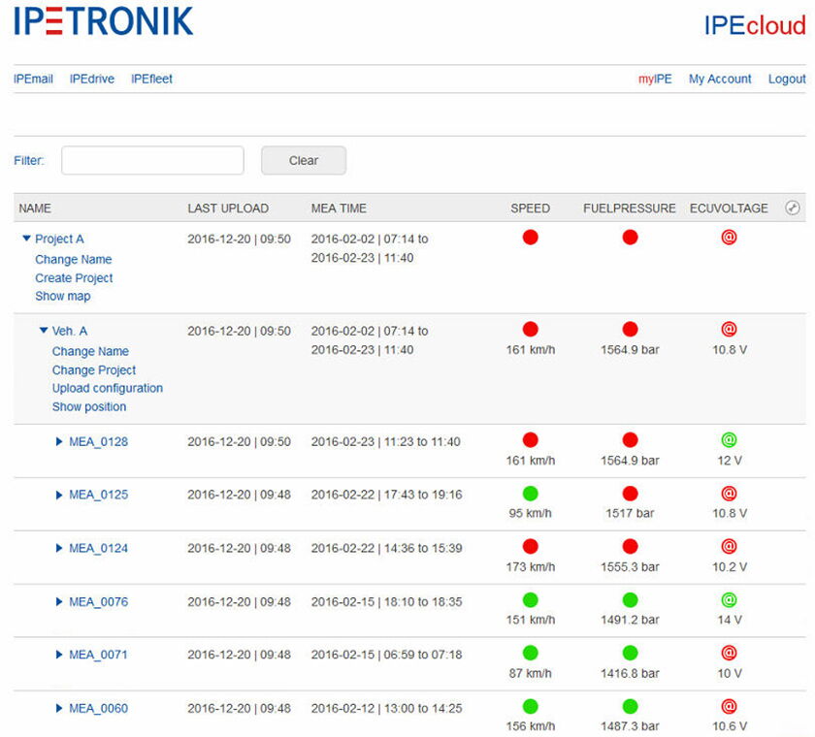Click into the Filter text field
The width and height of the screenshot is (815, 737).
pyautogui.click(x=152, y=161)
